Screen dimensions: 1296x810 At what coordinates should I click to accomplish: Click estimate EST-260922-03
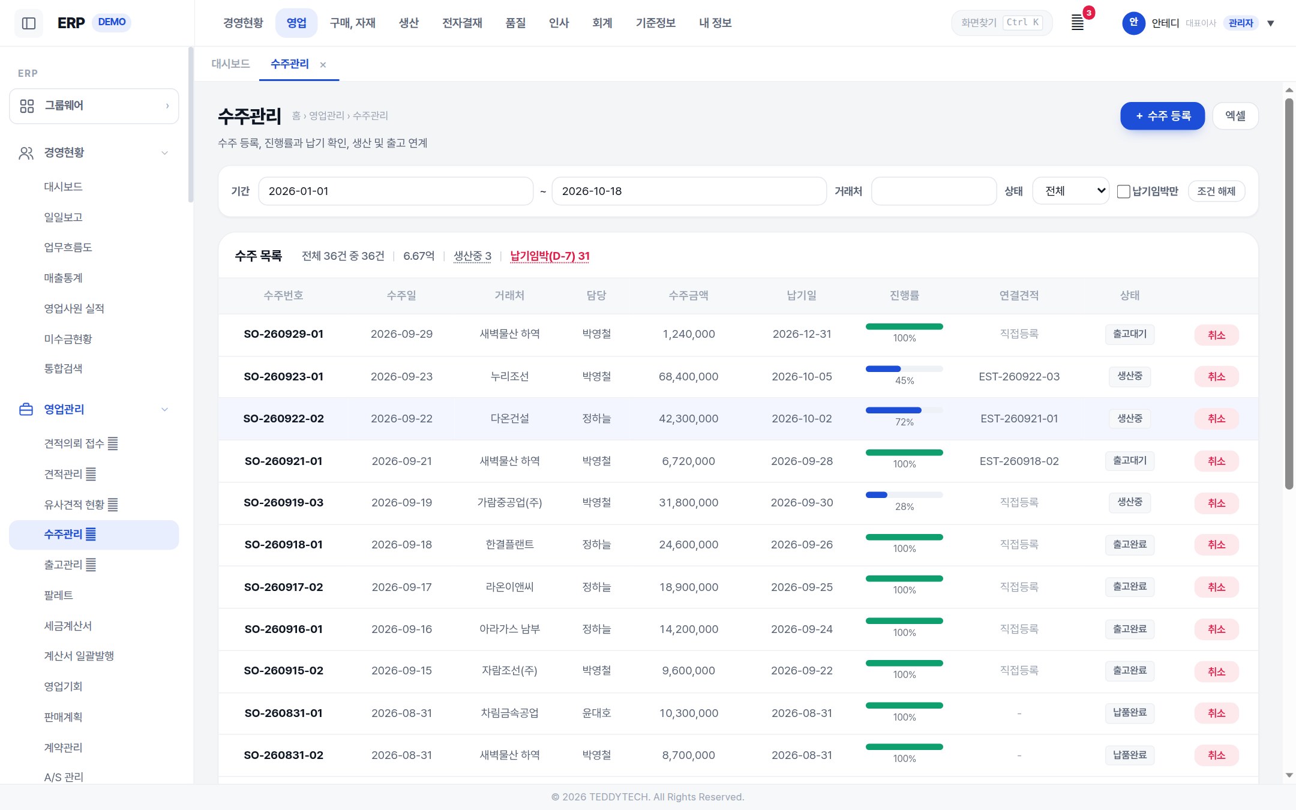(1019, 377)
